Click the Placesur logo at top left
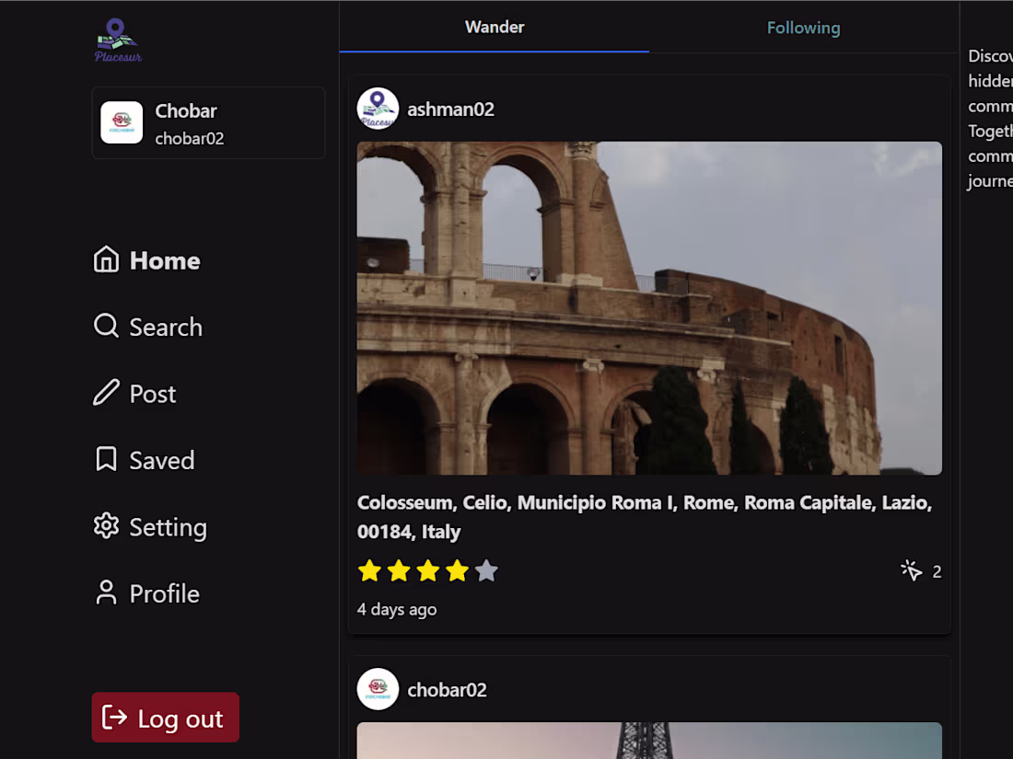The image size is (1013, 759). (x=116, y=40)
